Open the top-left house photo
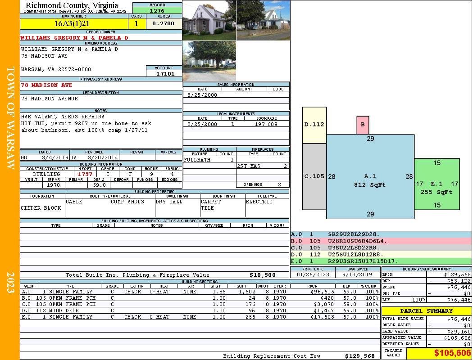The image size is (473, 360). coord(209,20)
